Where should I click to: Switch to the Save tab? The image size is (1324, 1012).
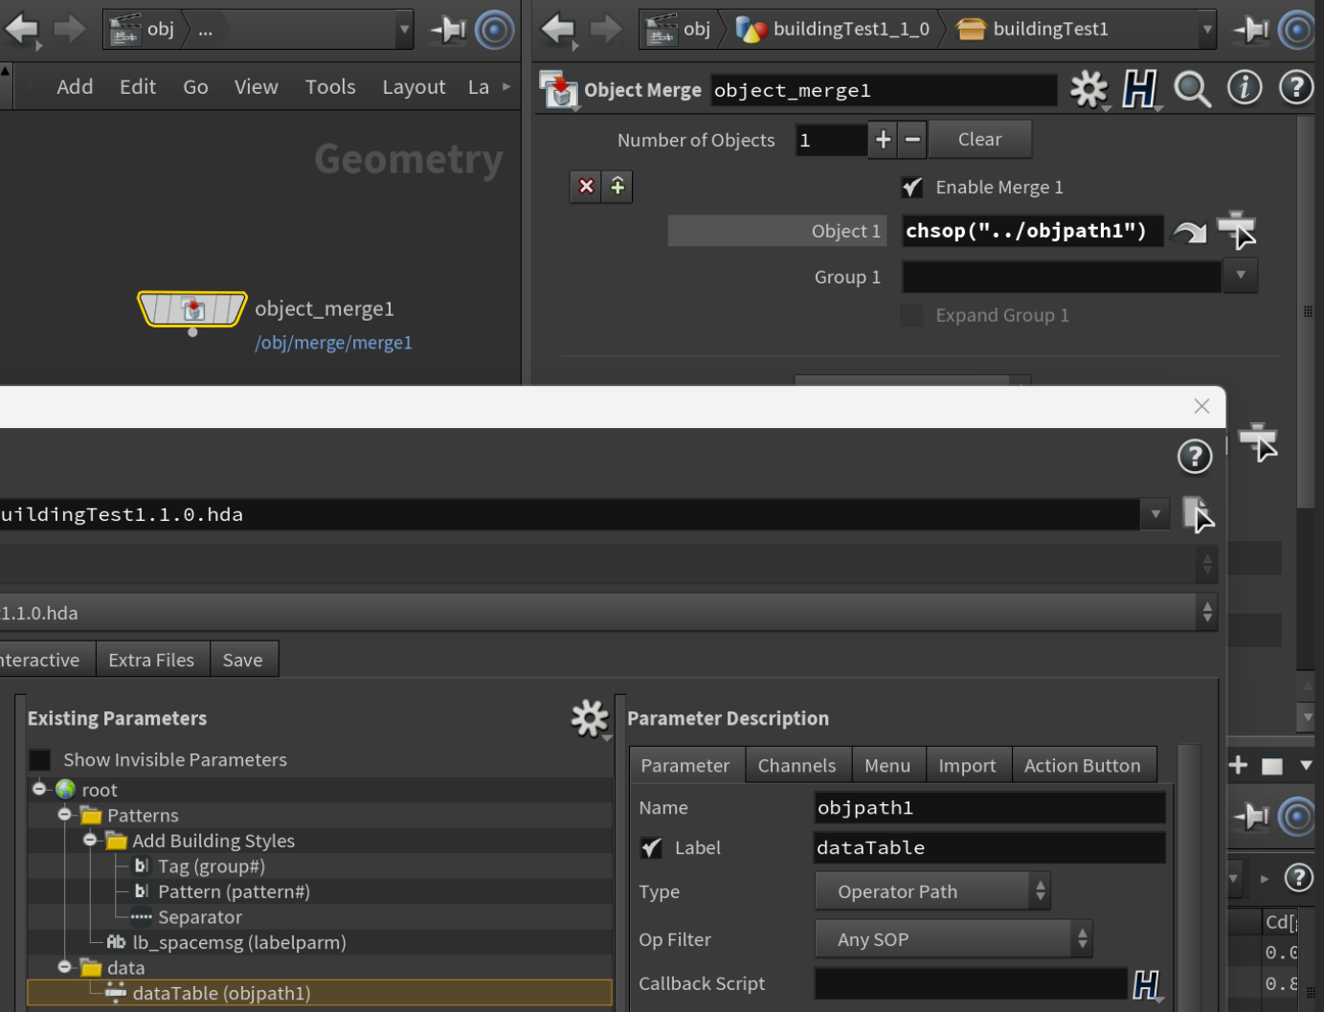[x=243, y=660]
